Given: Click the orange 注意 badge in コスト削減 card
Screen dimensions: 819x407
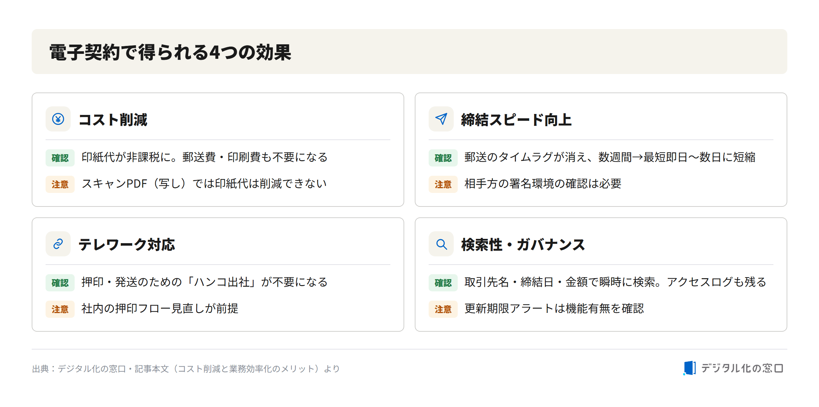Looking at the screenshot, I should [x=60, y=184].
